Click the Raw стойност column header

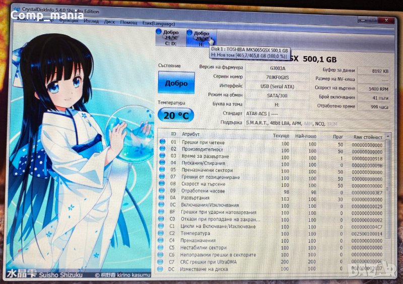[x=369, y=136]
